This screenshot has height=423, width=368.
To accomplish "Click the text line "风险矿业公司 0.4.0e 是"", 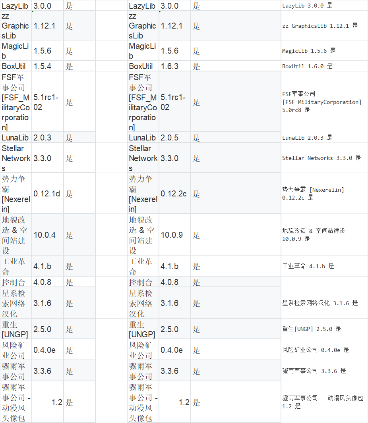I will click(316, 350).
